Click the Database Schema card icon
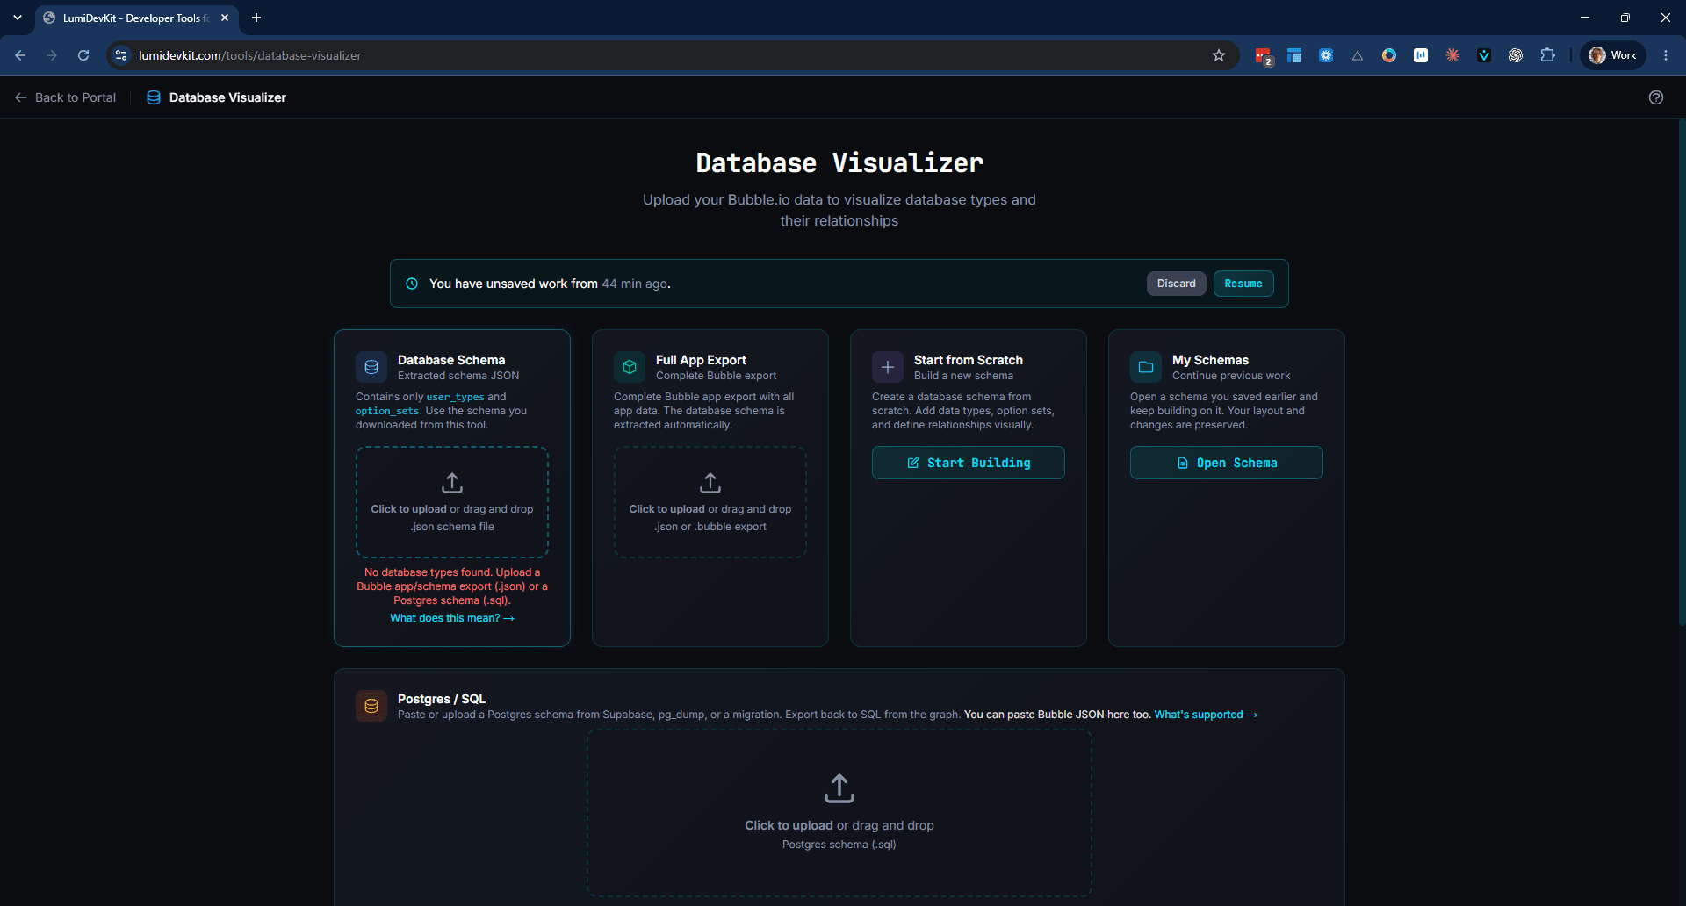The image size is (1686, 906). coord(371,367)
